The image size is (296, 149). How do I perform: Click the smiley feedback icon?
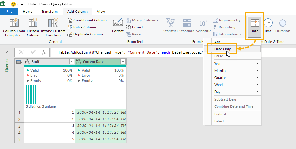[13, 4]
